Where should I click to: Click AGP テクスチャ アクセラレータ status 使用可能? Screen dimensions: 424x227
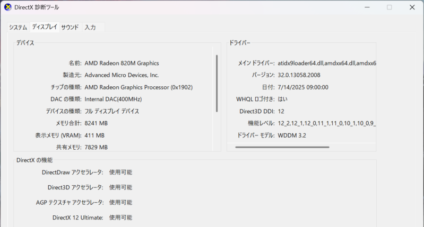point(120,203)
